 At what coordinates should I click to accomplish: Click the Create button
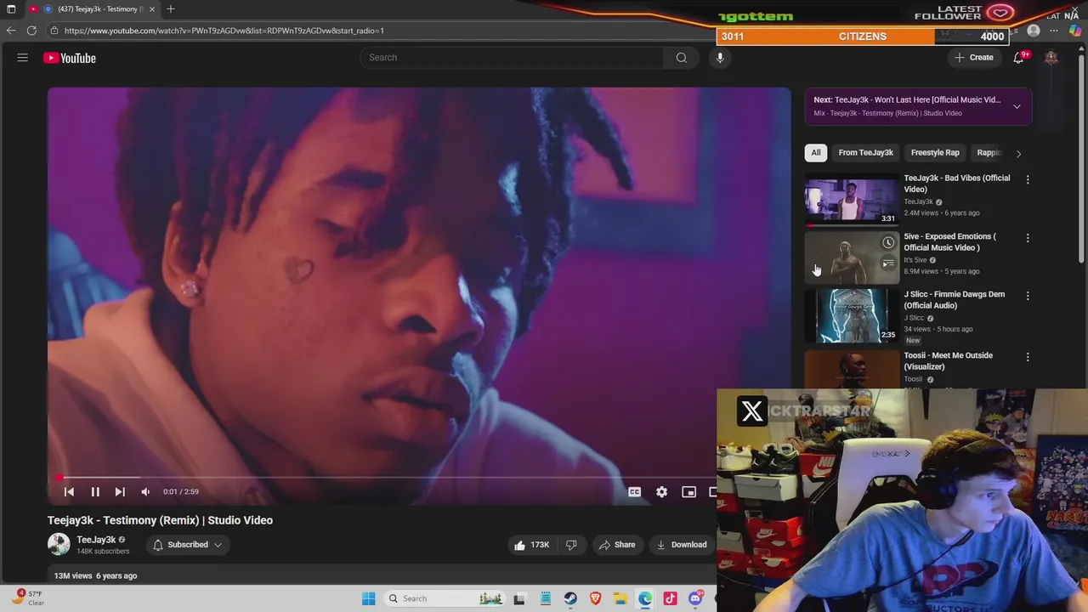click(x=974, y=58)
